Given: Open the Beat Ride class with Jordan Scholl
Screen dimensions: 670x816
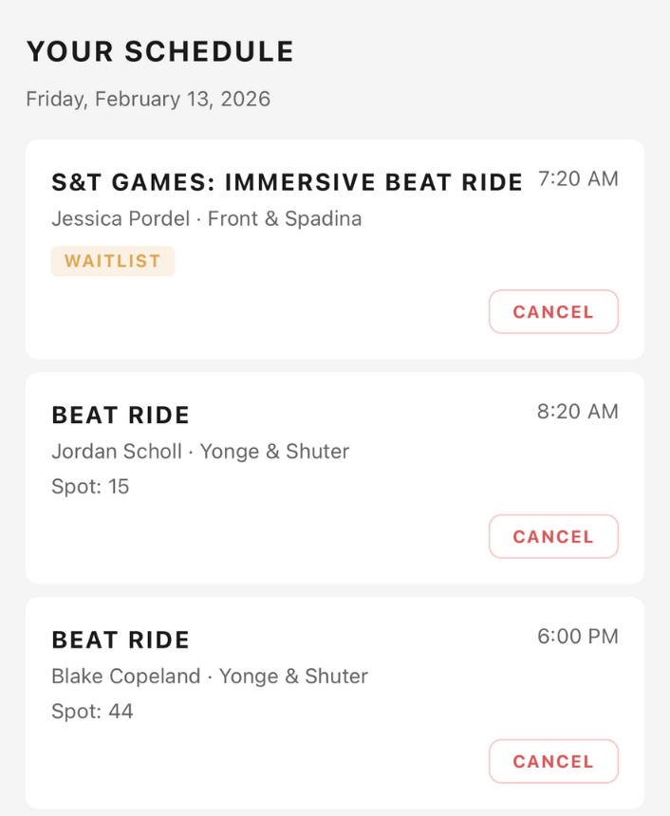Looking at the screenshot, I should [121, 415].
